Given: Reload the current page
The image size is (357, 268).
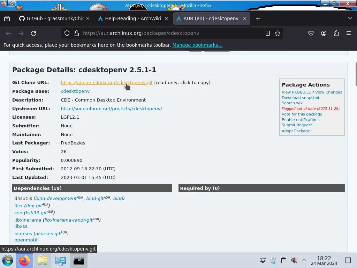Looking at the screenshot, I should tap(33, 33).
